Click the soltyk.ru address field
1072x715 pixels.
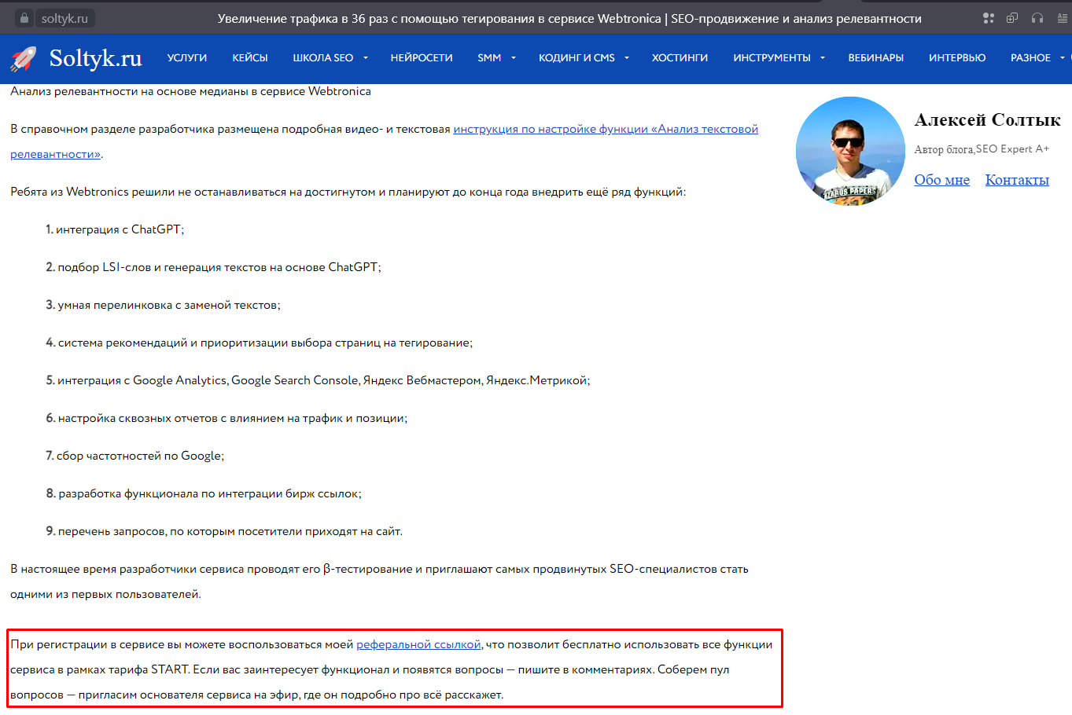tap(64, 18)
